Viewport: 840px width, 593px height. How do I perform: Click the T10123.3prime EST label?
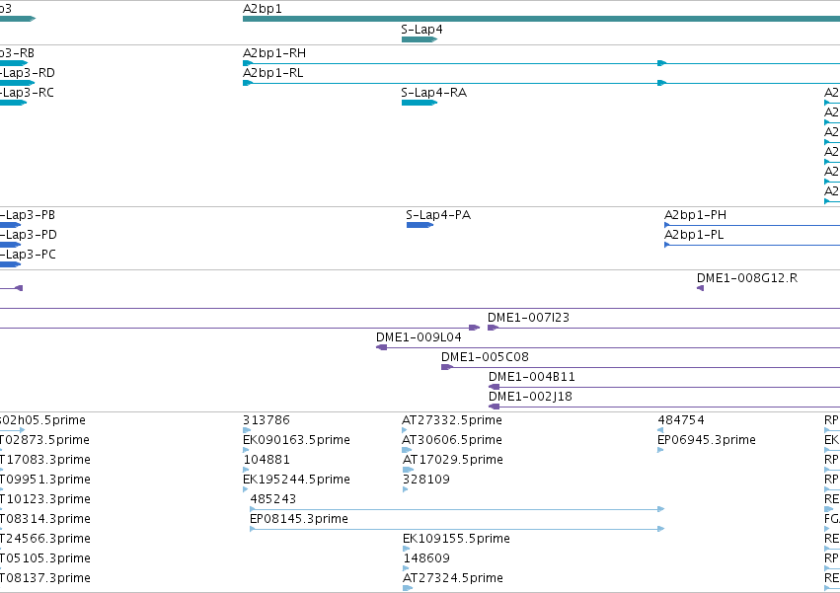45,499
